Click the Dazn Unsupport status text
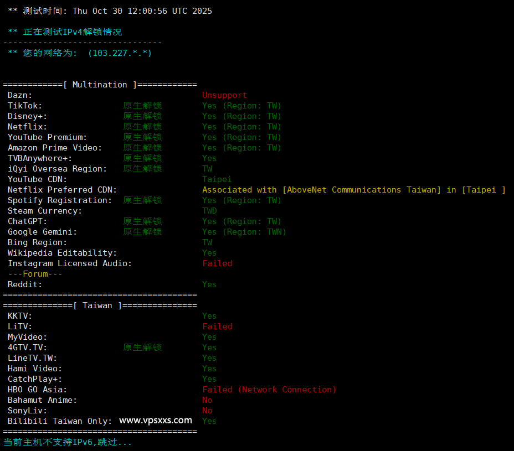Viewport: 514px width, 451px height. [224, 95]
